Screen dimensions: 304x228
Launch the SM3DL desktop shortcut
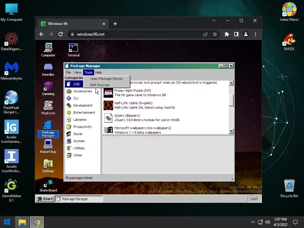(289, 42)
